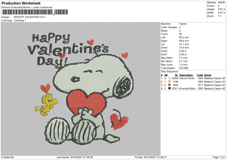227x160 pixels.
Task: Click the 'Printed: 30/12/2021 01.48.31' text
Action: click(x=151, y=157)
